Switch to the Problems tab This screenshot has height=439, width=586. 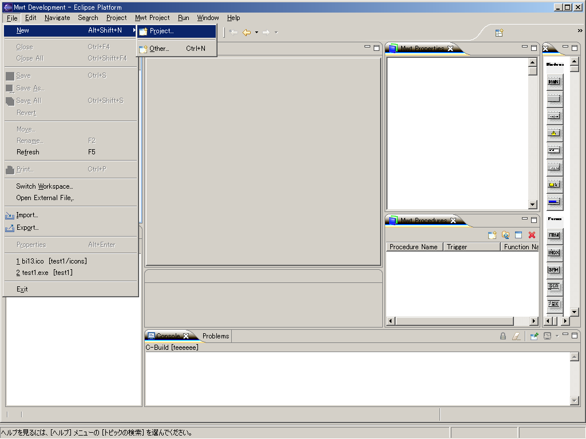(216, 336)
